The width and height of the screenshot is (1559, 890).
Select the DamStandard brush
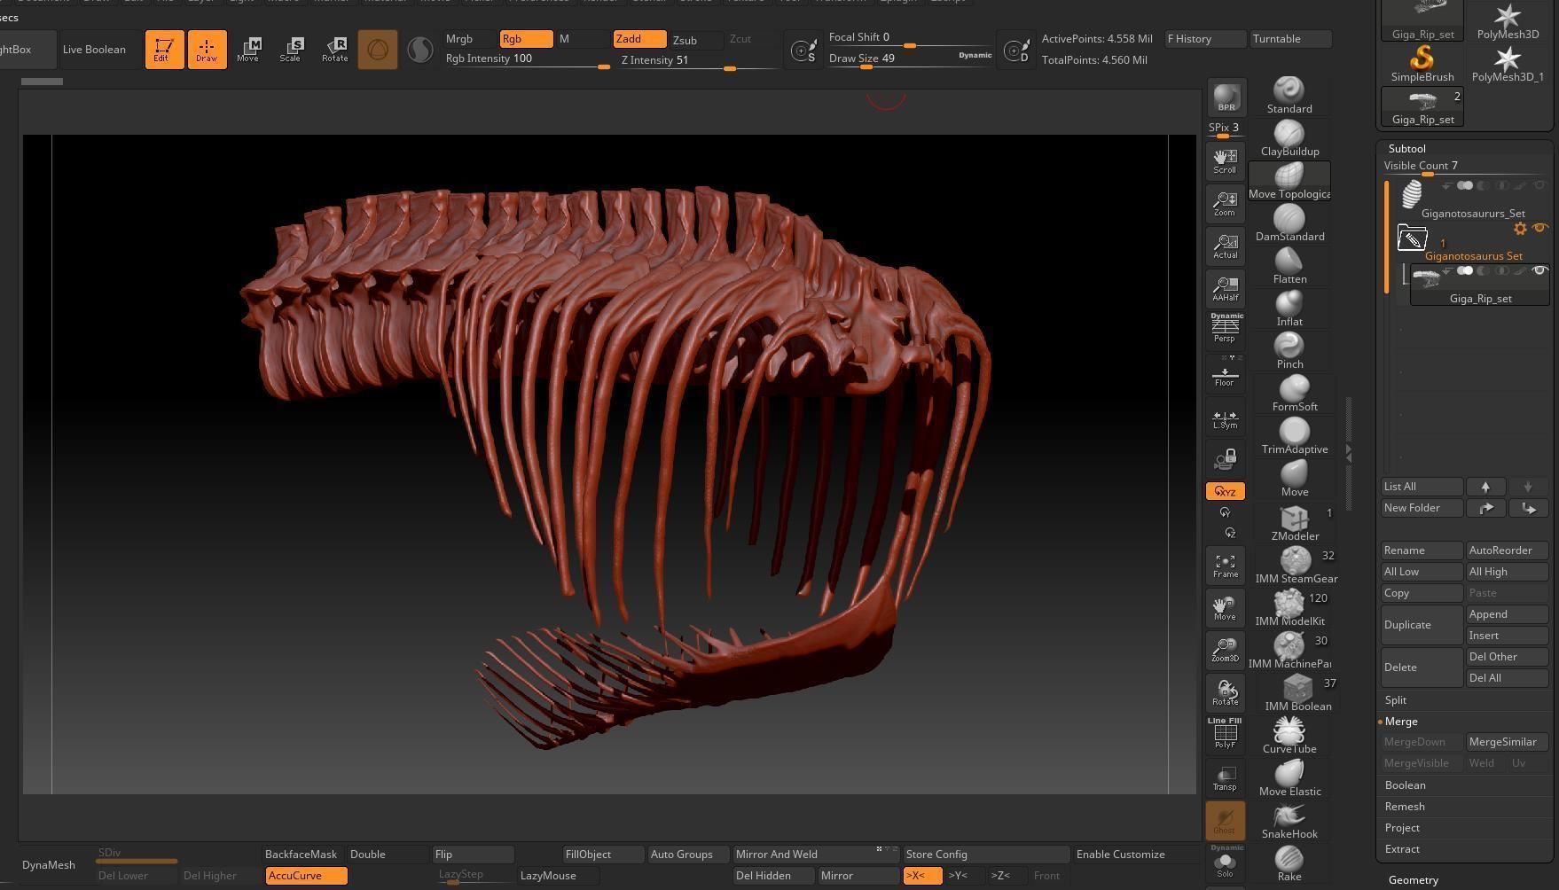tap(1289, 222)
